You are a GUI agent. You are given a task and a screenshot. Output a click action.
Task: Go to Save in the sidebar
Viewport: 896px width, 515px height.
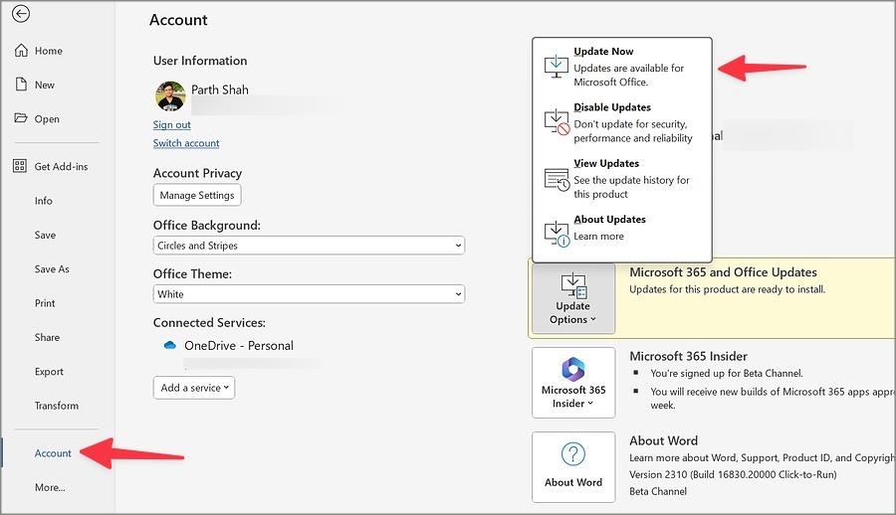45,235
